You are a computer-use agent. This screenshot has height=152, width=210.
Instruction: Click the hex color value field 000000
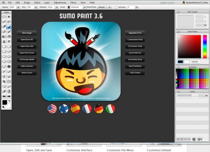point(196,62)
